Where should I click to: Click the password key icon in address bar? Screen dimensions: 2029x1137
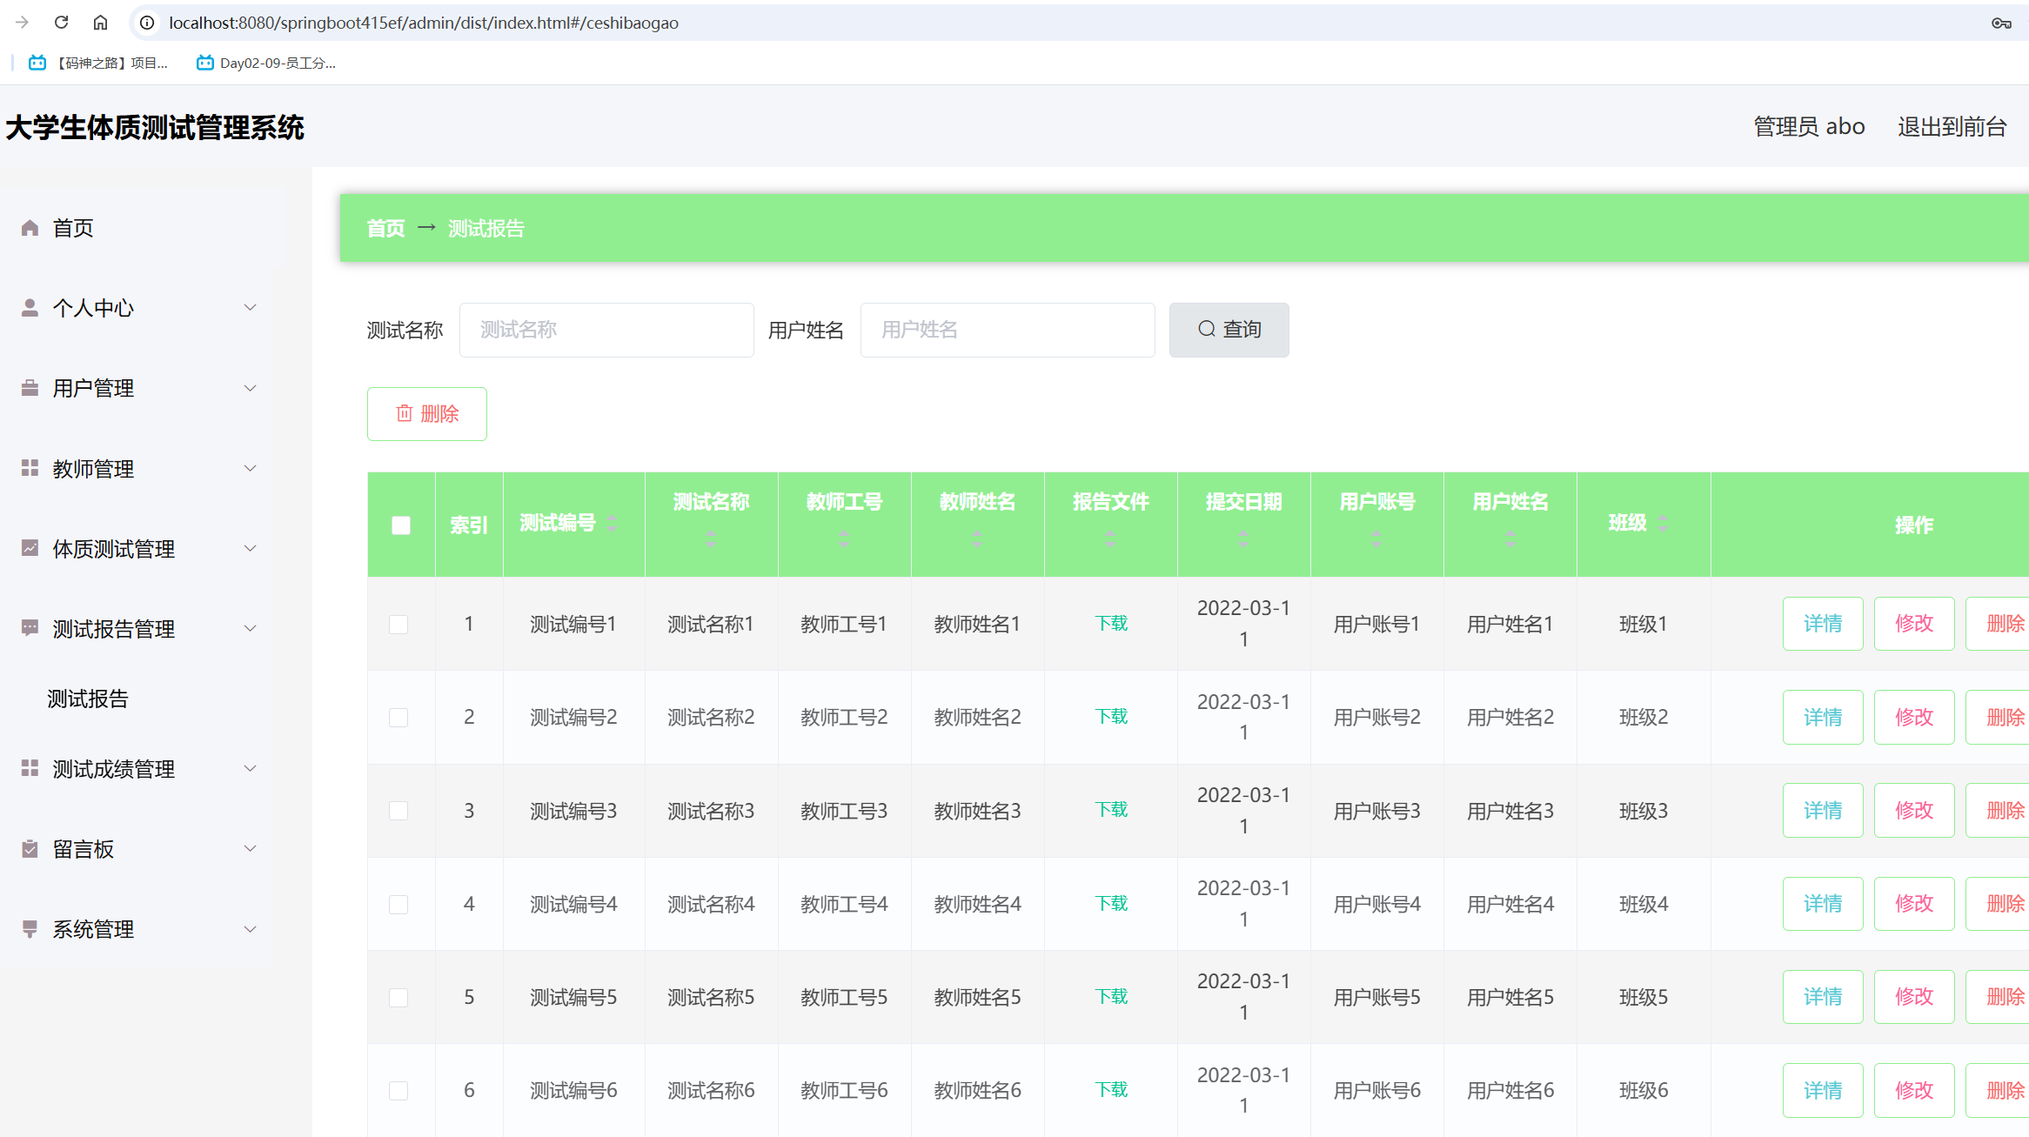click(2001, 23)
